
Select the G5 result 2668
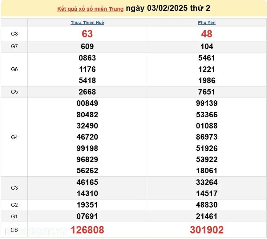(87, 92)
